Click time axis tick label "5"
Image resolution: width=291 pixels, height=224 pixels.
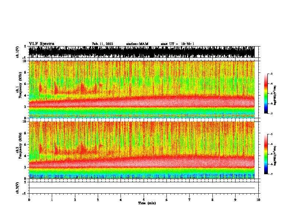pos(144,200)
